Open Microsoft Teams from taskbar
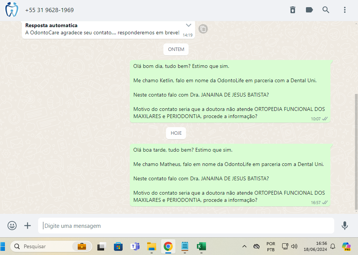 (x=135, y=246)
